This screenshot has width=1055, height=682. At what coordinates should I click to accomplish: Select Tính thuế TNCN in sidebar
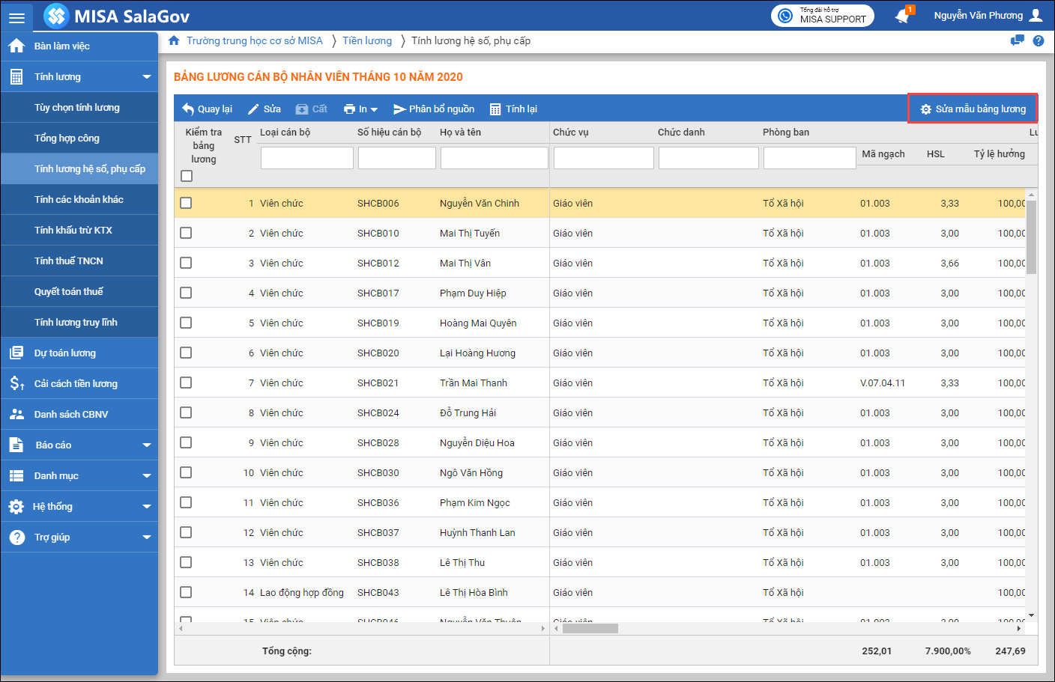pos(69,261)
